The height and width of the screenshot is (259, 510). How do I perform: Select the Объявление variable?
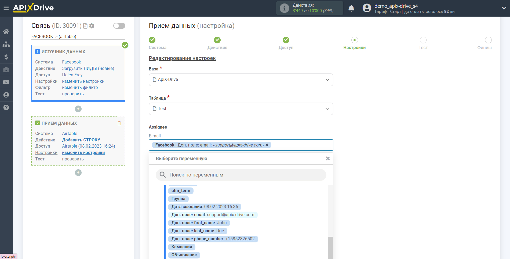coord(184,255)
